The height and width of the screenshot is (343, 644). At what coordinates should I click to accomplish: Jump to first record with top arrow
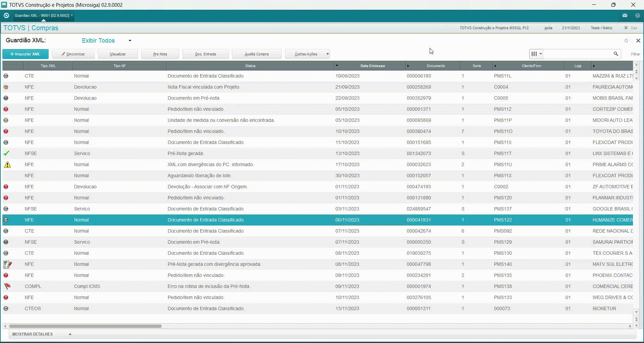[x=636, y=64]
